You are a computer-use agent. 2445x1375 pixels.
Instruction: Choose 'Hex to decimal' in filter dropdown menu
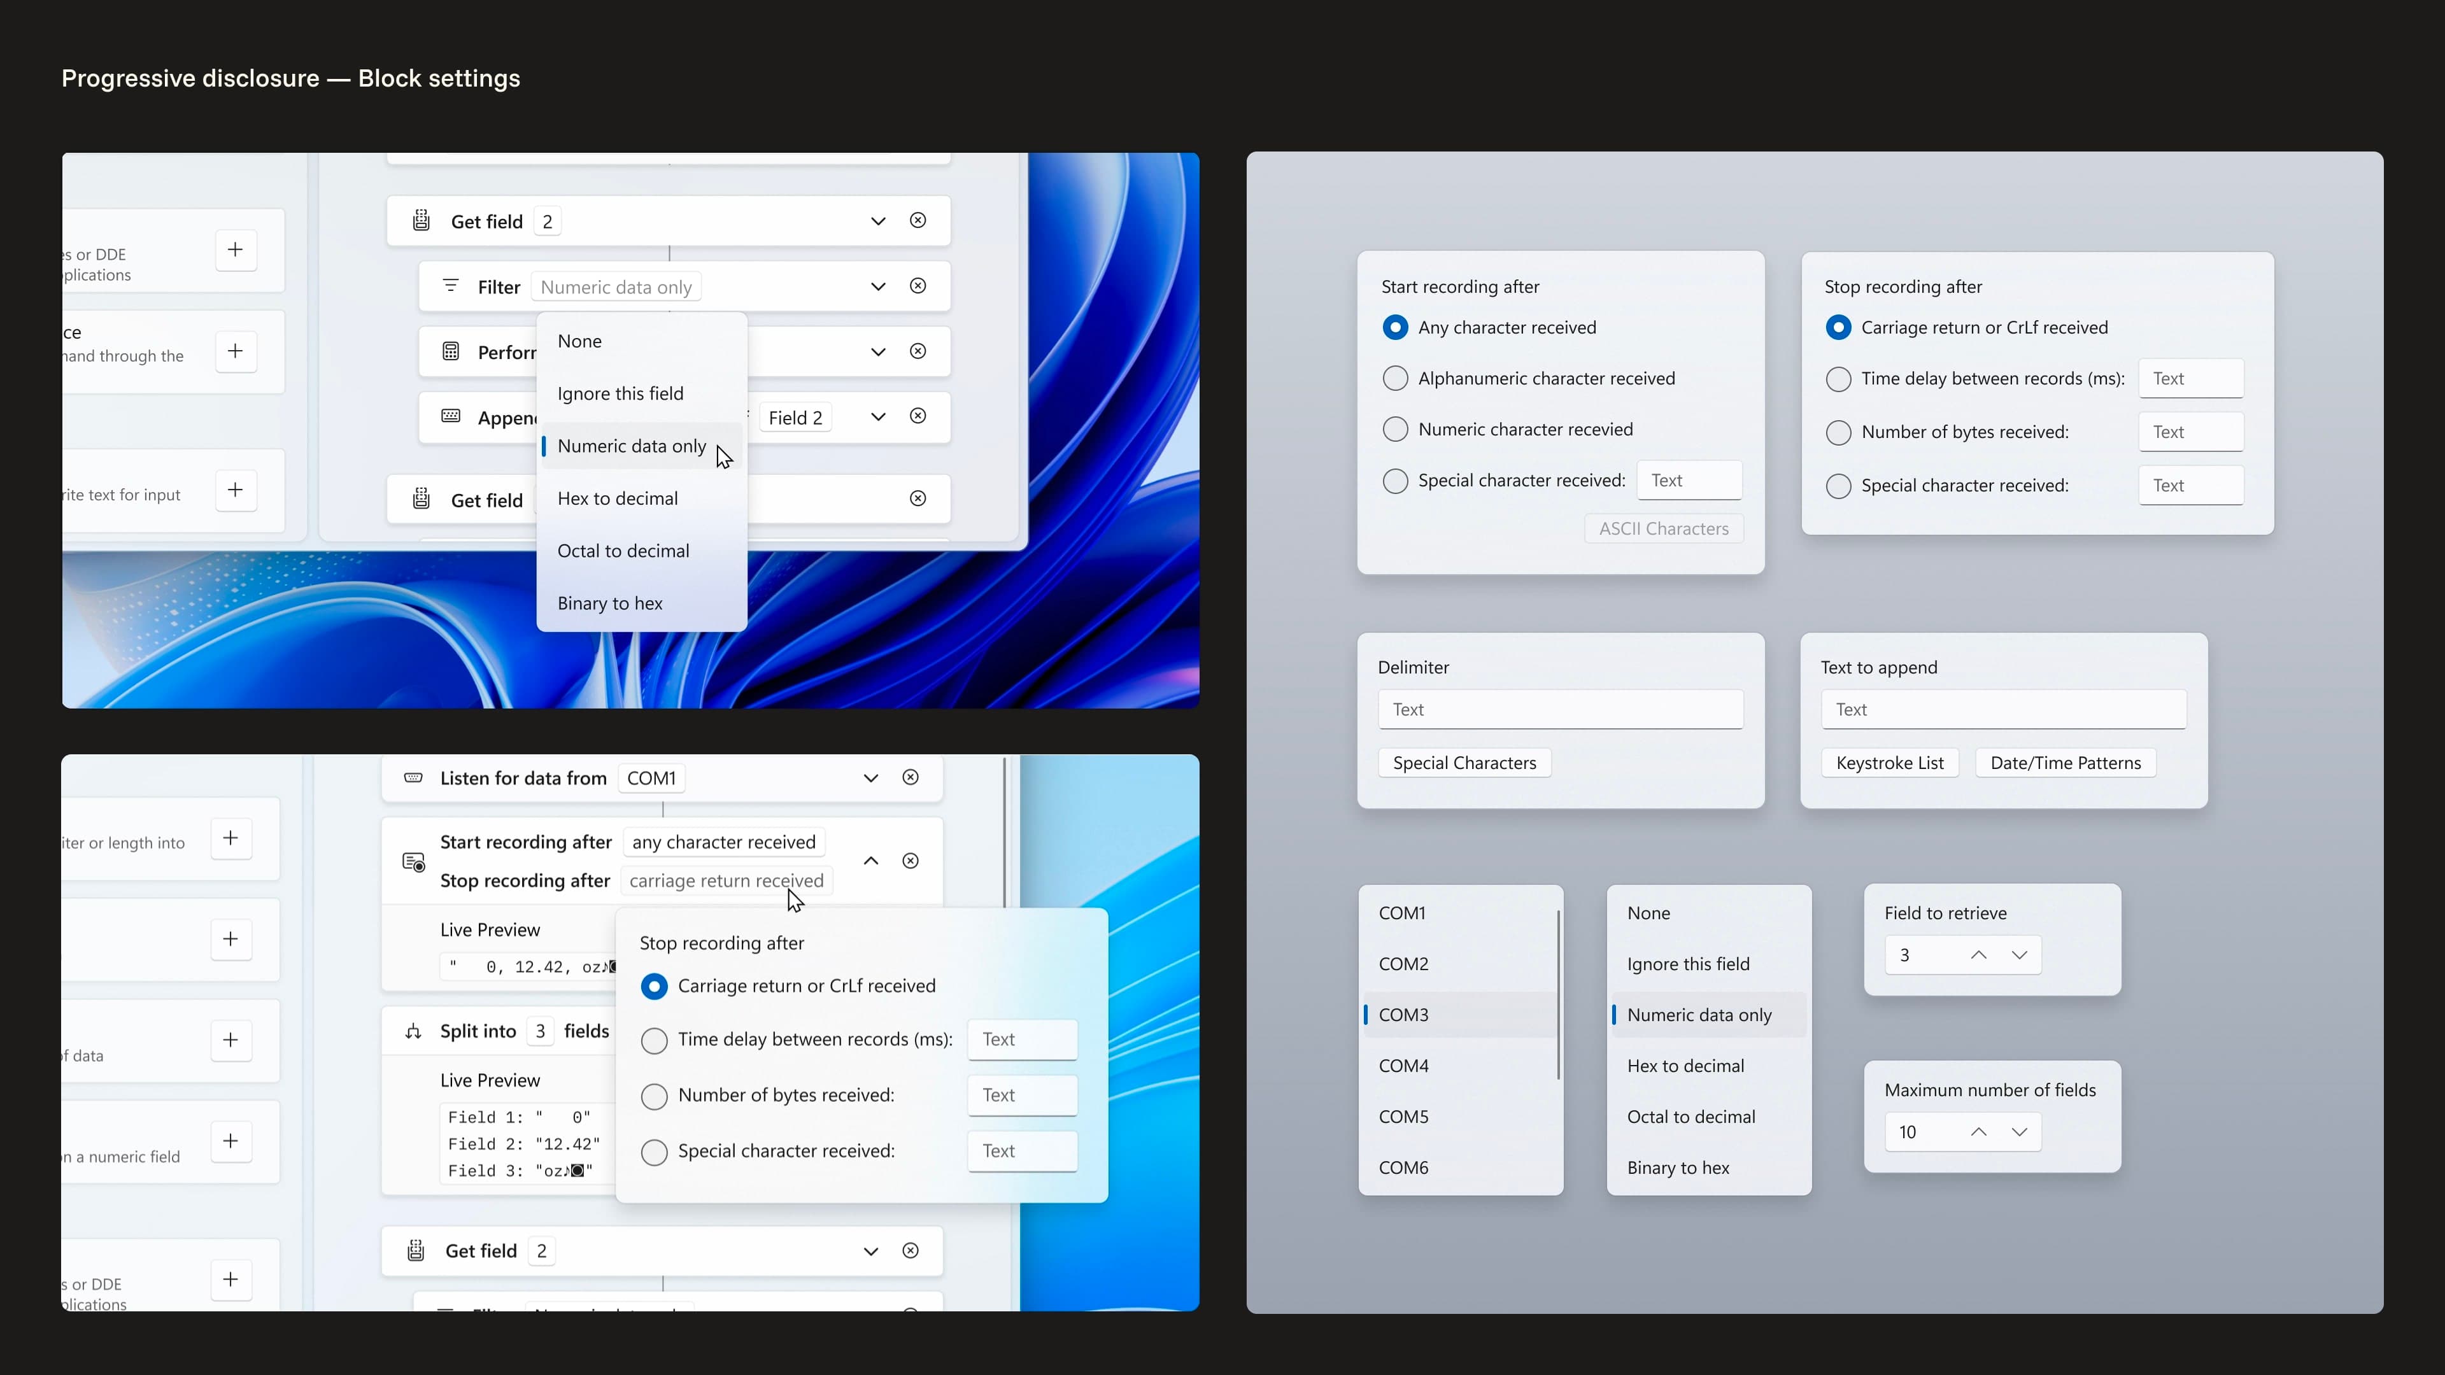(x=618, y=498)
